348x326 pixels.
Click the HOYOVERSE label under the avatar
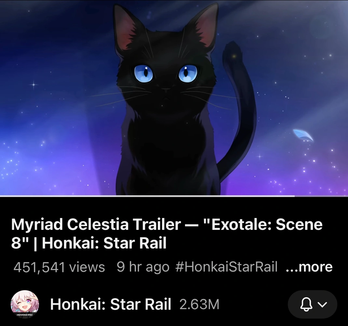tap(25, 315)
